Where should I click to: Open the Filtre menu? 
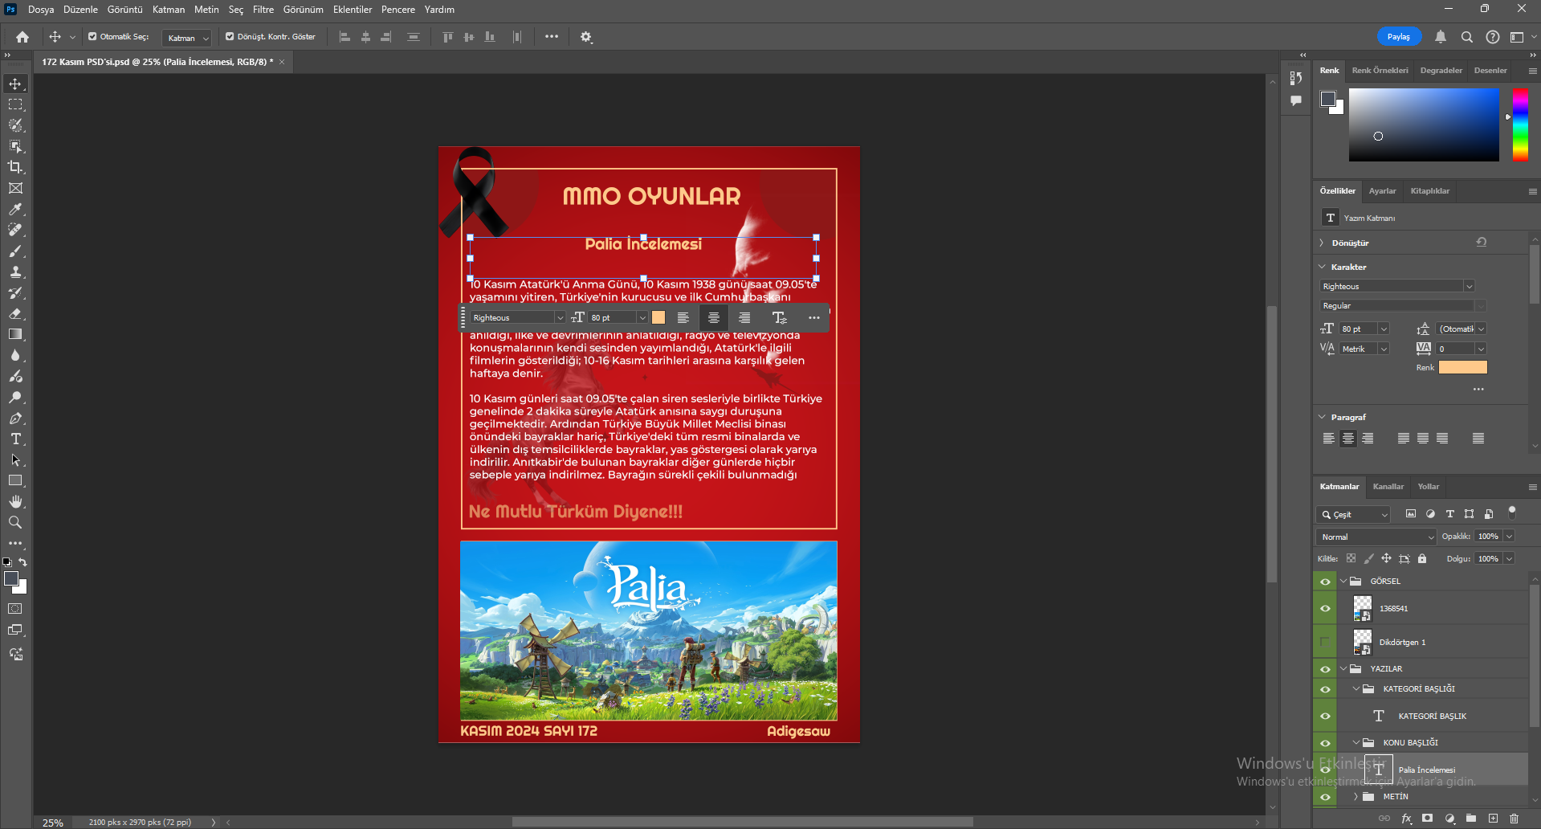point(263,10)
